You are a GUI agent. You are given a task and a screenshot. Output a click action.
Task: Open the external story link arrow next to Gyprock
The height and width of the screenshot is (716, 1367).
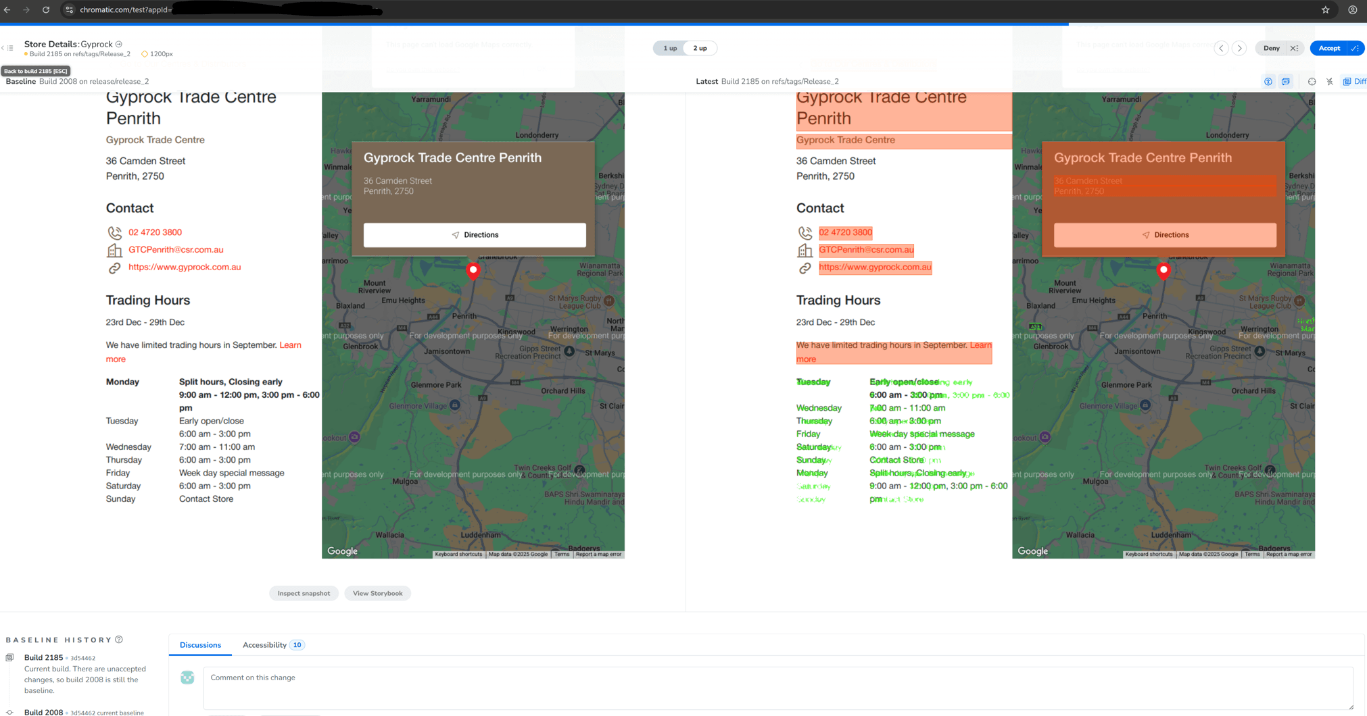pos(119,44)
